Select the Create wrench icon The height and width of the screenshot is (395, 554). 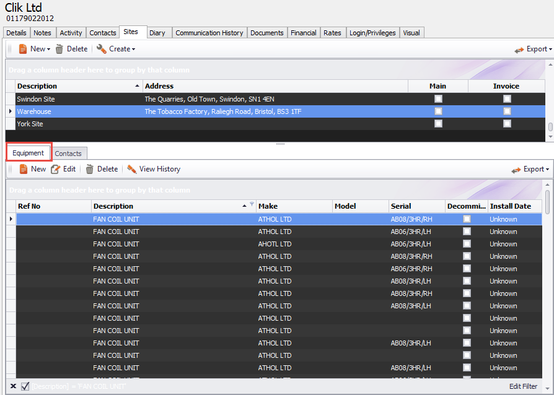101,48
